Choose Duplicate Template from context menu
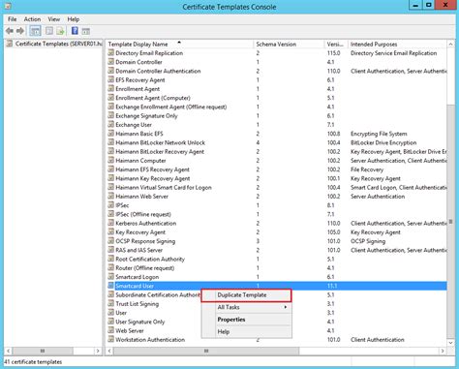This screenshot has width=459, height=369. (x=246, y=295)
